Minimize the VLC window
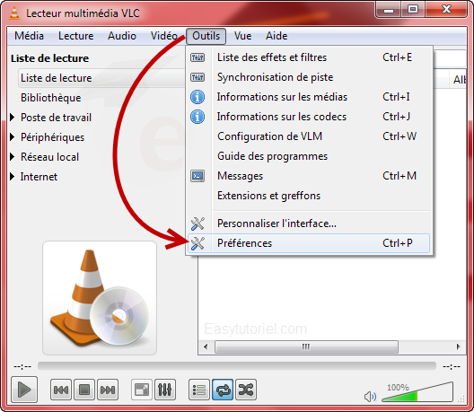Viewport: 474px width, 412px height. tap(389, 10)
